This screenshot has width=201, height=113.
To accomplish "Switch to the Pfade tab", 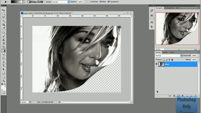I will tap(172, 52).
